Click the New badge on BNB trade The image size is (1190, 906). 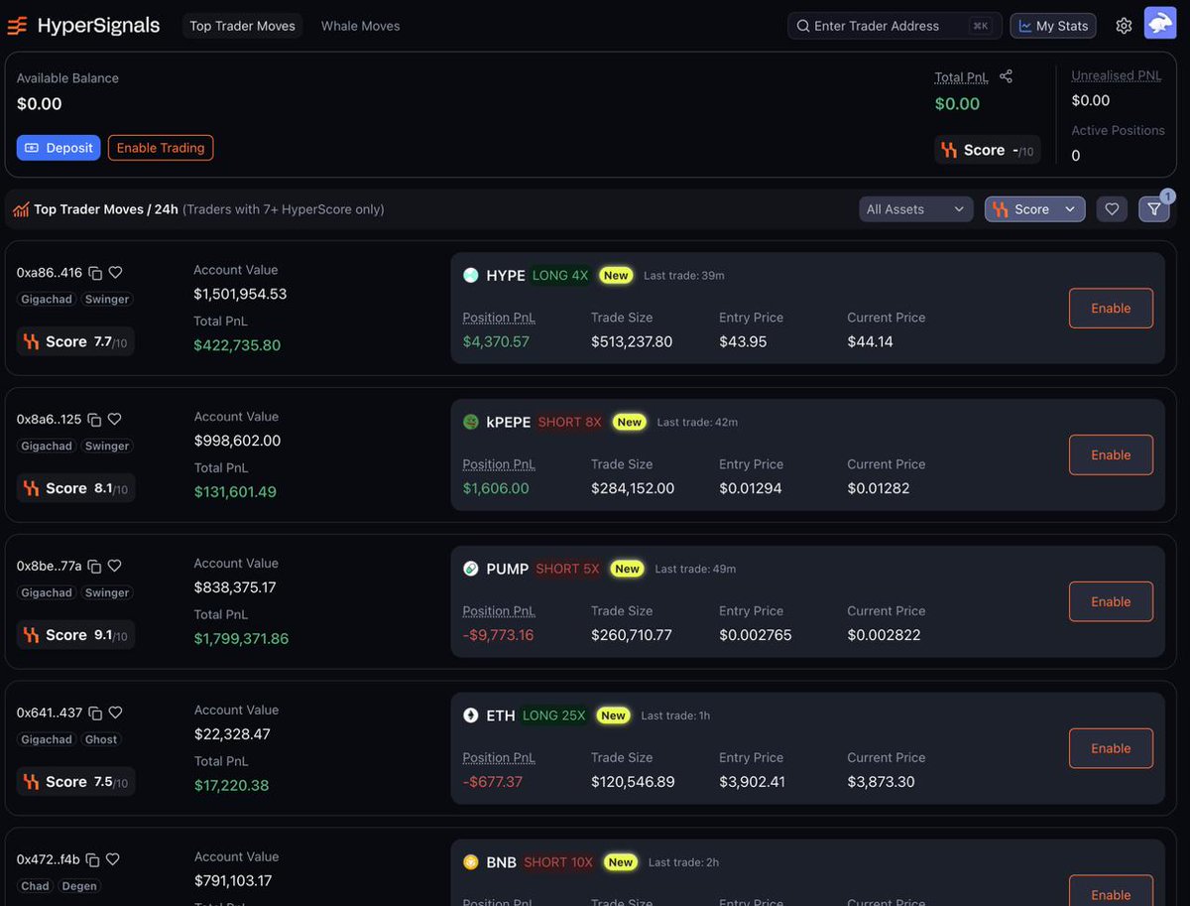click(621, 863)
